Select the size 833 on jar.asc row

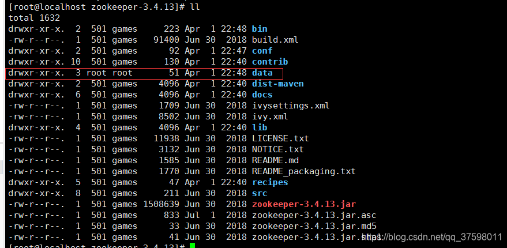tap(171, 215)
